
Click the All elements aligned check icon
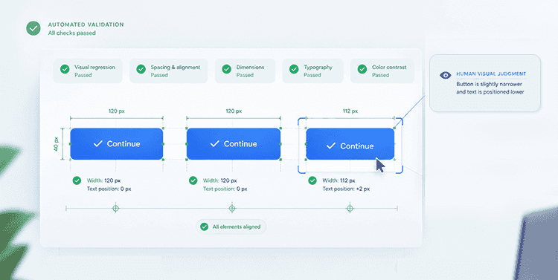[204, 227]
